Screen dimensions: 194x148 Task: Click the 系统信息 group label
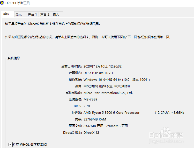point(14,58)
